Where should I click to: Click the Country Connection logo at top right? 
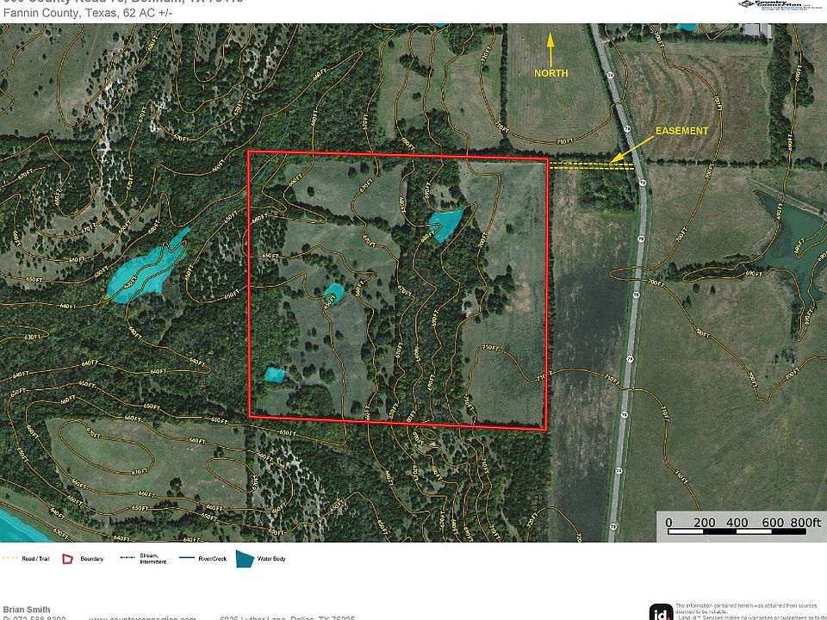pyautogui.click(x=780, y=5)
